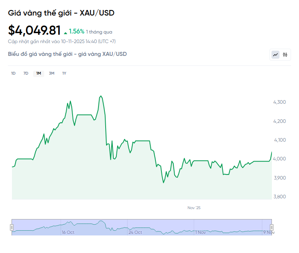Click the "Giá vàng thế giới - XAU/USD" heading

tap(61, 13)
